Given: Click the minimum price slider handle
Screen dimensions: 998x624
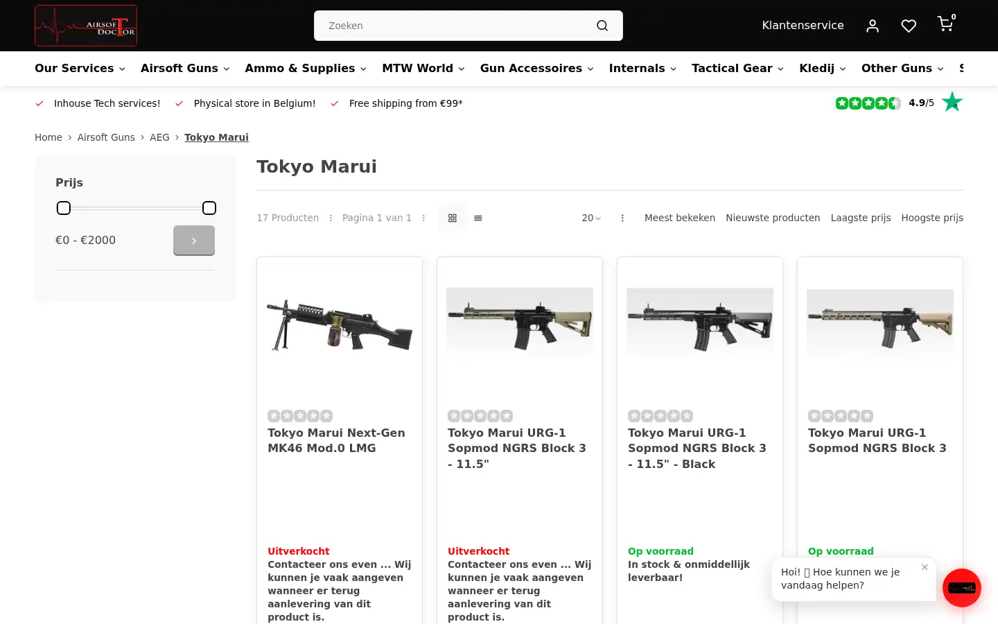Looking at the screenshot, I should point(64,208).
